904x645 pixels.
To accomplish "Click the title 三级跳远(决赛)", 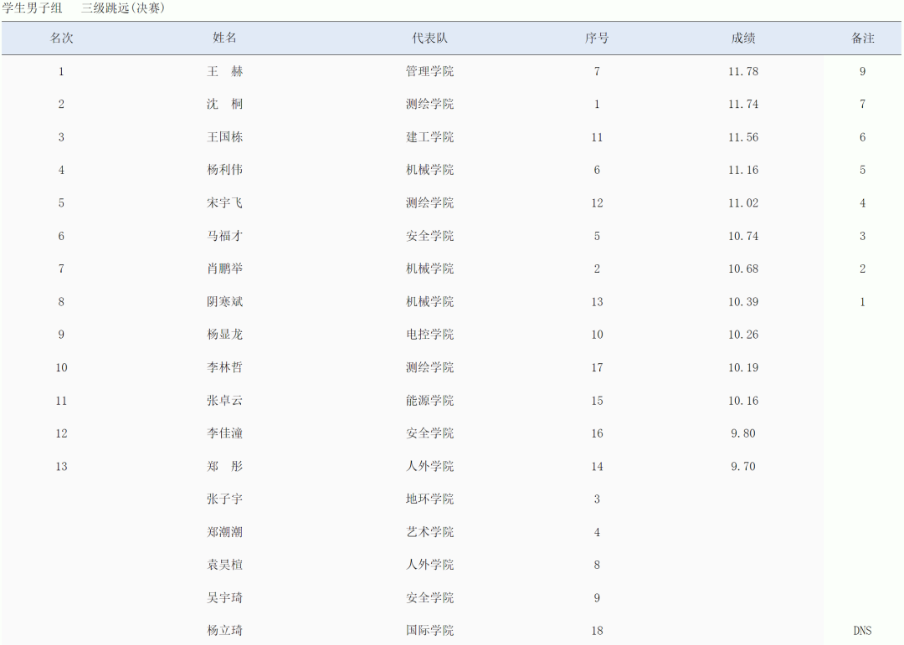I will pos(123,8).
